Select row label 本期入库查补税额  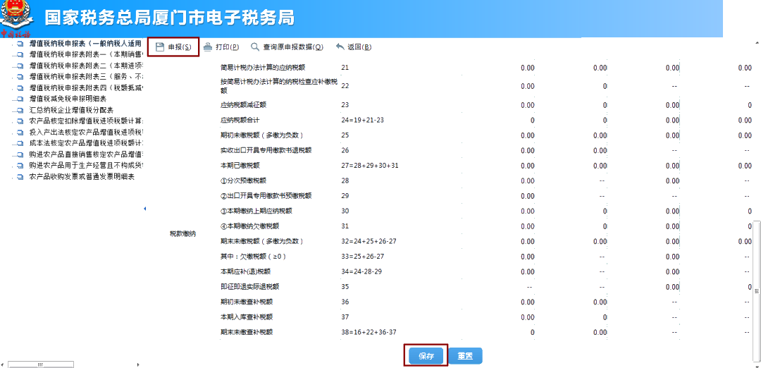[247, 317]
